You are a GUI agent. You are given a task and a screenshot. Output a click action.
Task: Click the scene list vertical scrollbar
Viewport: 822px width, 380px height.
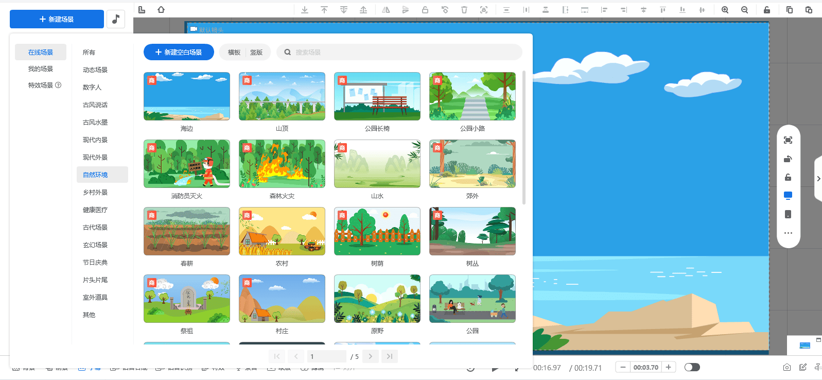pos(524,137)
